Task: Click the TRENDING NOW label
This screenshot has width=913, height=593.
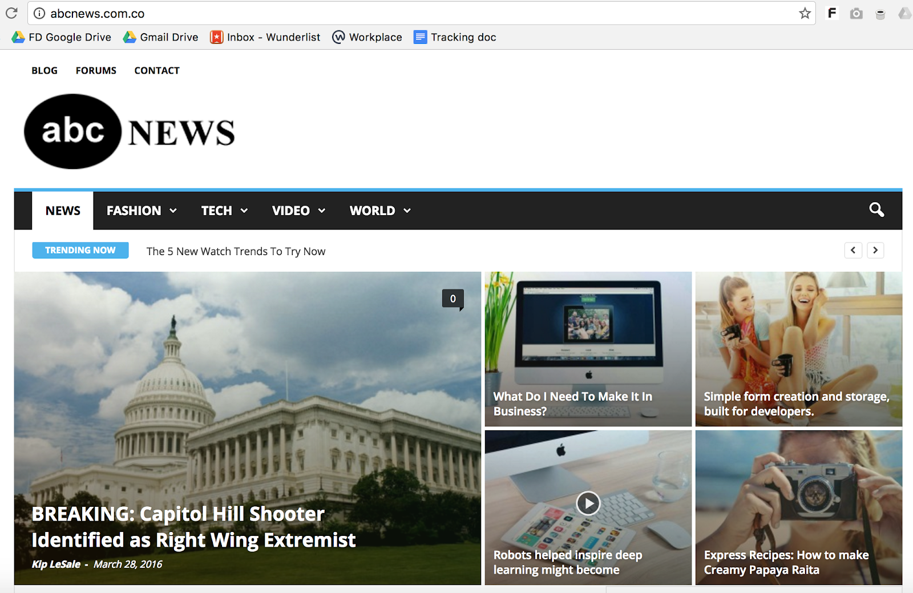Action: click(x=80, y=250)
